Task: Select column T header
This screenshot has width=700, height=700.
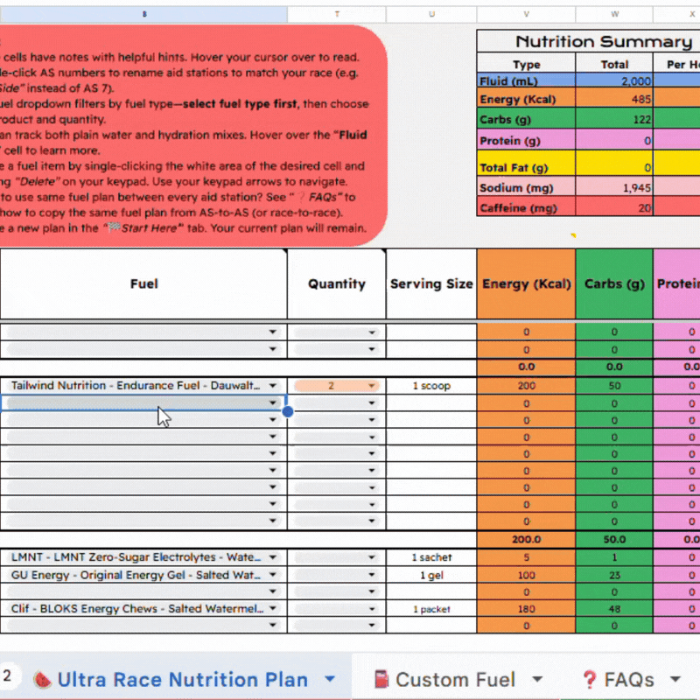Action: (337, 15)
